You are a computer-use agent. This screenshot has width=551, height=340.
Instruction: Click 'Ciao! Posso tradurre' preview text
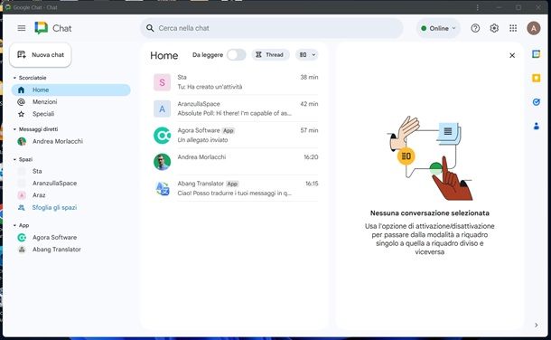pyautogui.click(x=234, y=193)
